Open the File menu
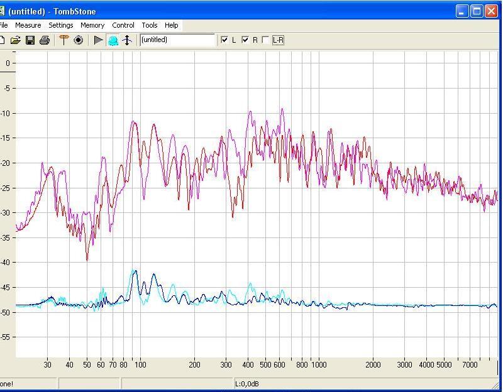This screenshot has height=392, width=503. pos(4,25)
